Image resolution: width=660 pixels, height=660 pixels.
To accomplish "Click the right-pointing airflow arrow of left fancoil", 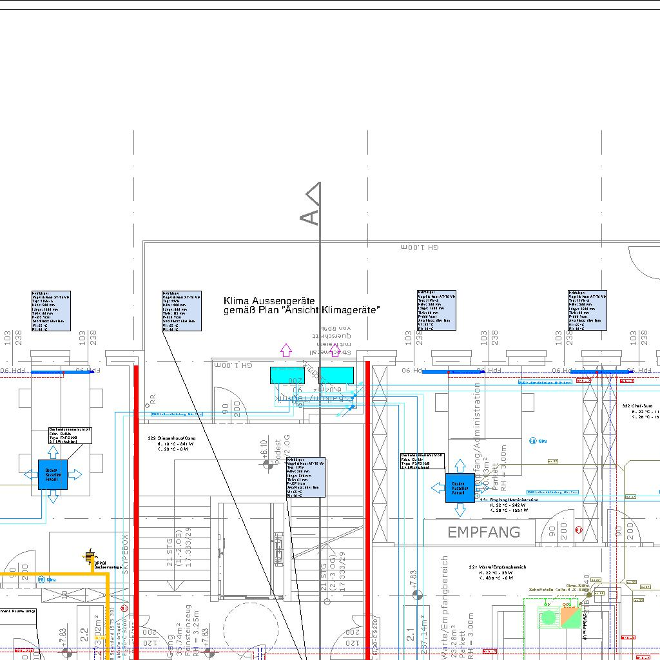I will [x=75, y=475].
